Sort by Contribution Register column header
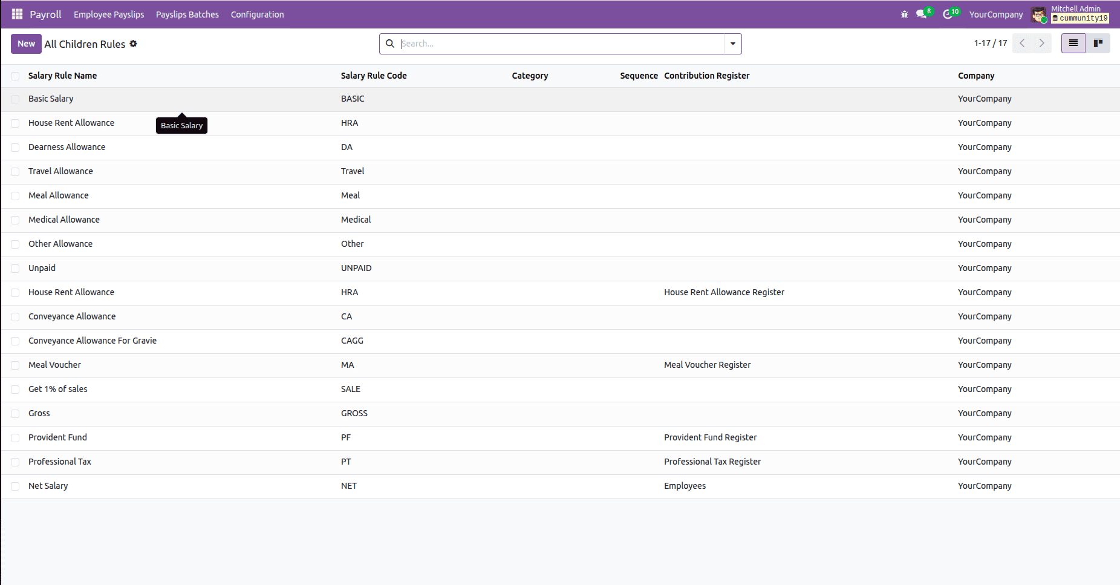The image size is (1120, 585). pyautogui.click(x=707, y=76)
